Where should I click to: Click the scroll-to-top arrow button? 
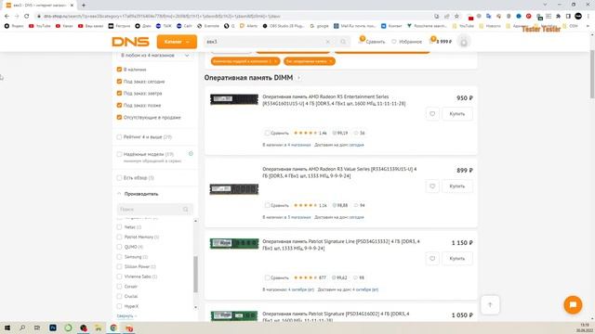coord(490,305)
